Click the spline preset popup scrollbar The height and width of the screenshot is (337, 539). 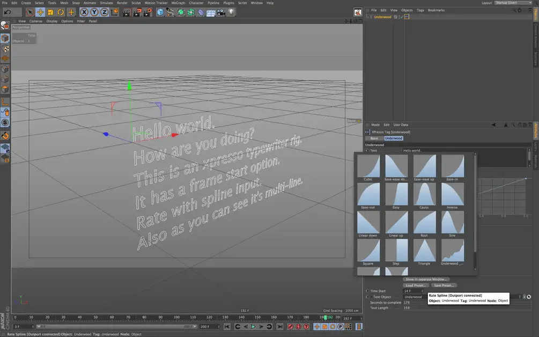(475, 203)
